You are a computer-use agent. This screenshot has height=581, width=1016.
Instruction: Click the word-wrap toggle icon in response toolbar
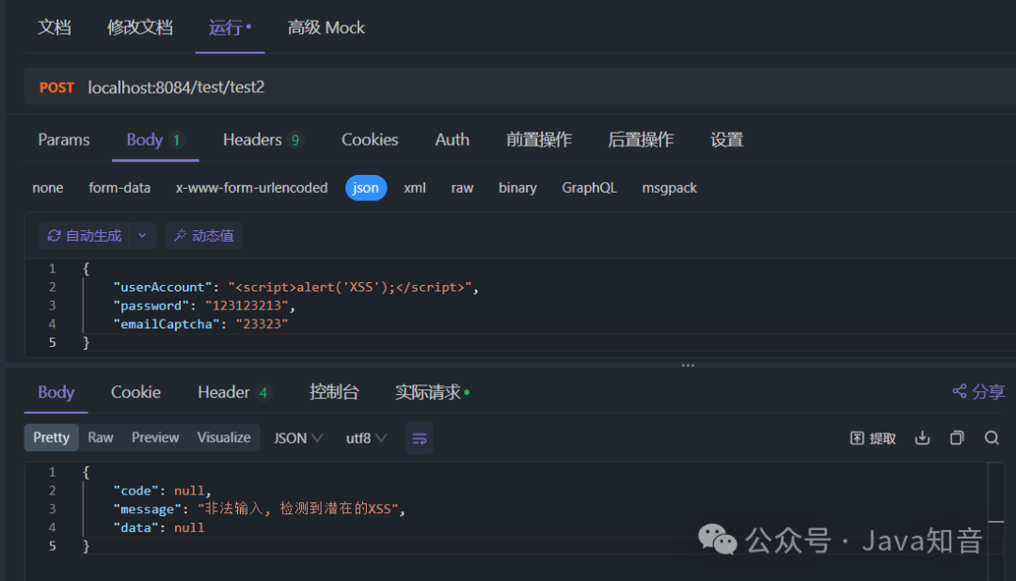click(420, 438)
